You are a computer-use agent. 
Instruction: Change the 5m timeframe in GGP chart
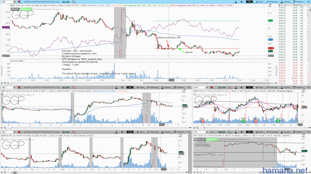point(130,87)
